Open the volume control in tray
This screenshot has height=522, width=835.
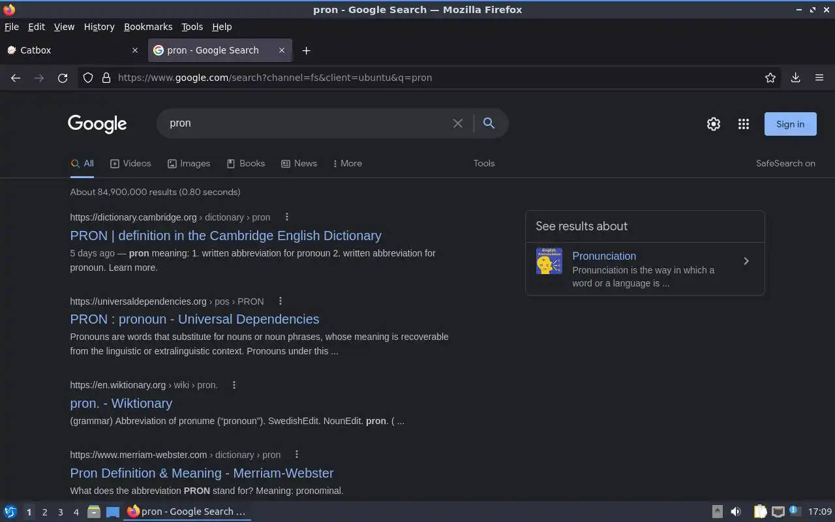(736, 512)
